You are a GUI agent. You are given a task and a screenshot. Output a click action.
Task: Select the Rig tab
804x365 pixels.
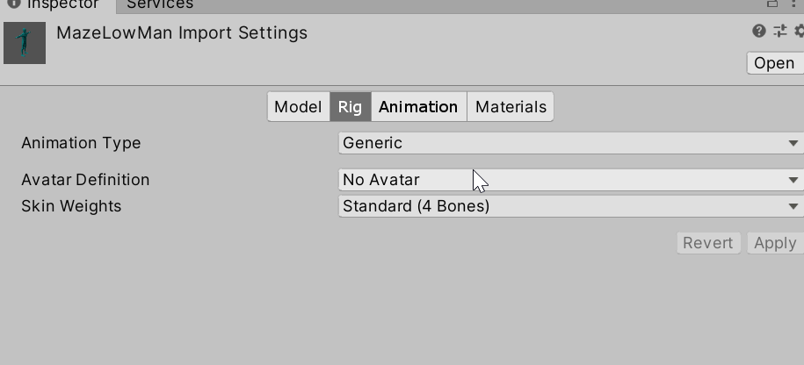(350, 107)
